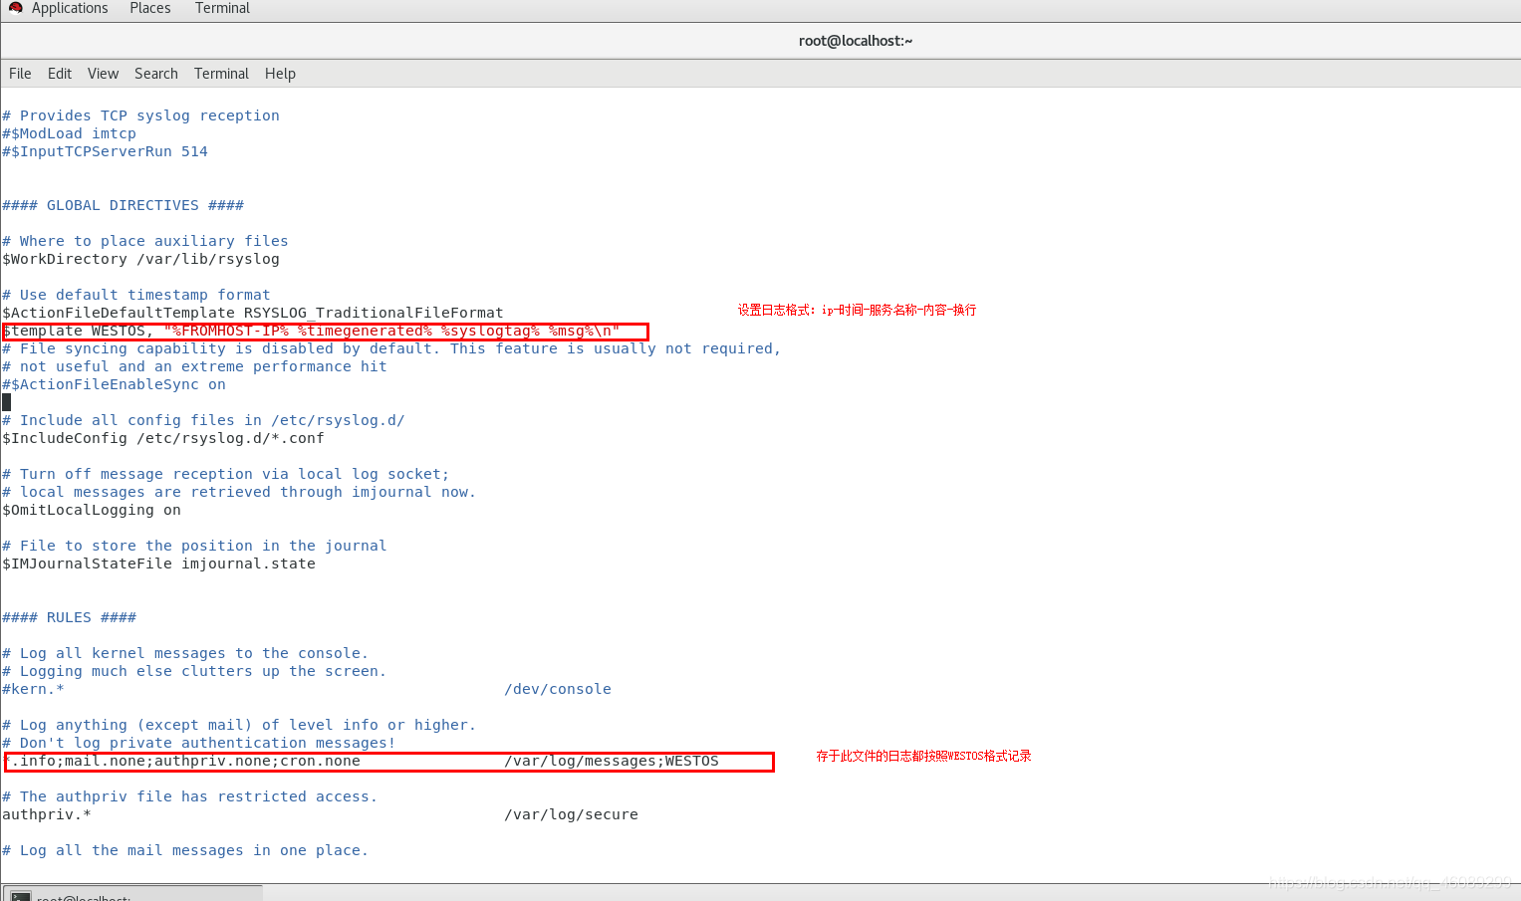1521x901 pixels.
Task: Click '# Log all kernel messages to the console.' comment
Action: point(185,653)
